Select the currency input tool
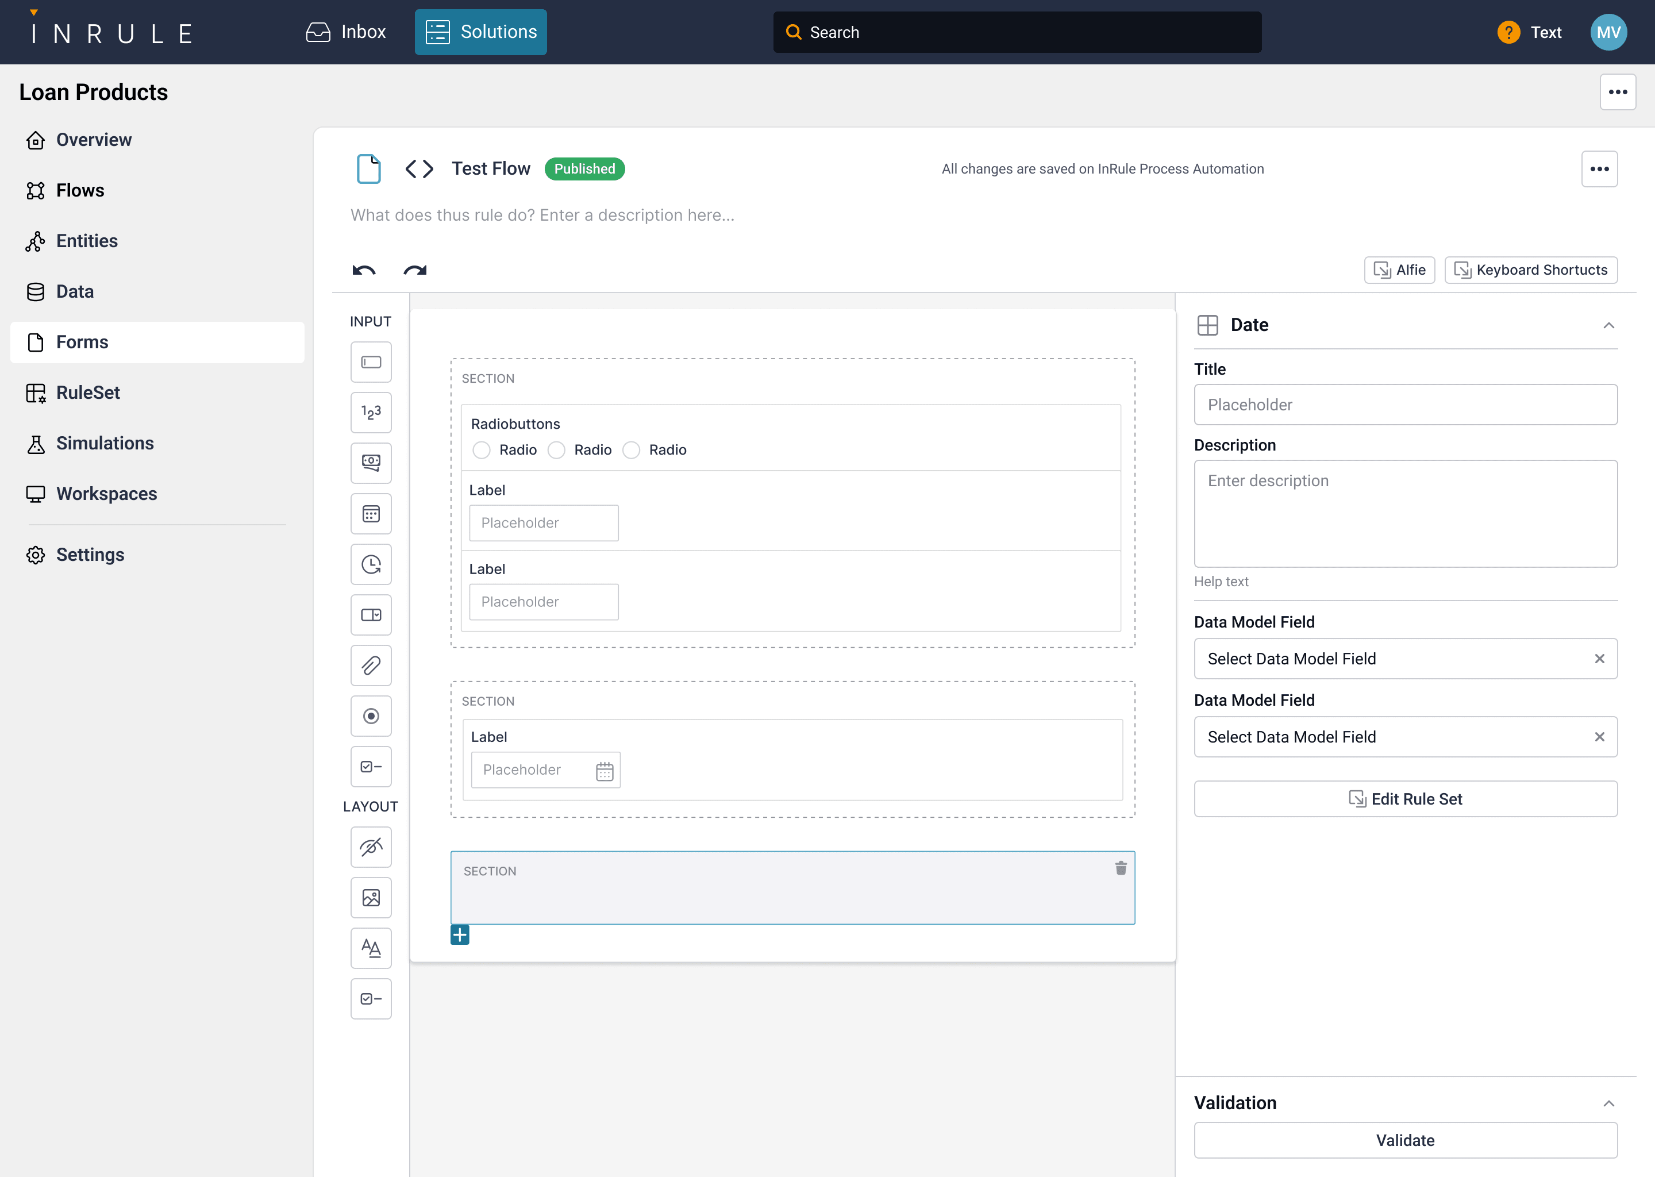Screen dimensions: 1655x1177 pos(371,463)
